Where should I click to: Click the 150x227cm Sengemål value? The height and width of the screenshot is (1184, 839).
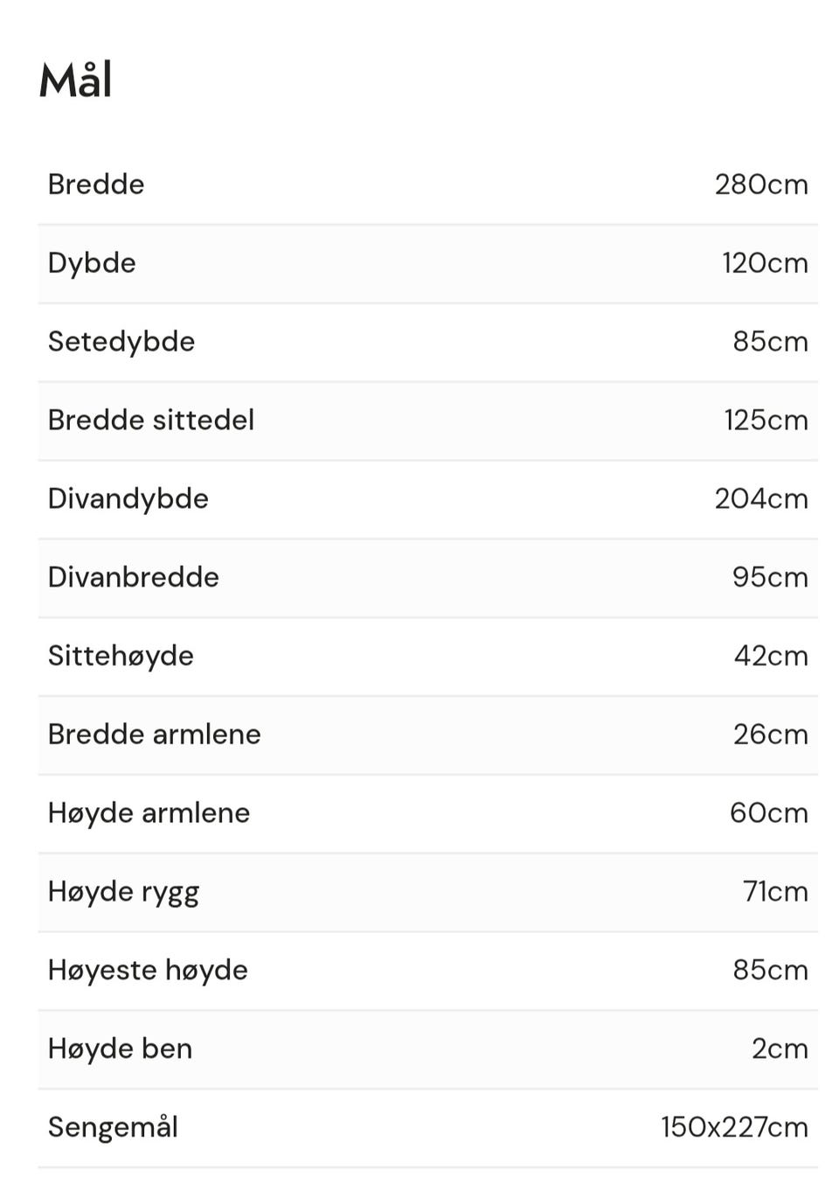tap(734, 1127)
